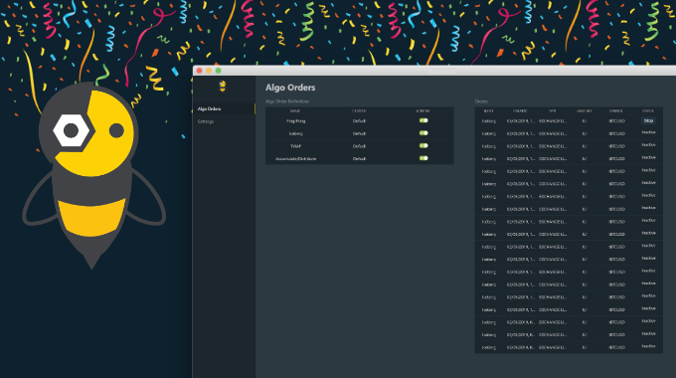Screen dimensions: 676x378
Task: Select the Ping Pong definition name
Action: point(296,121)
